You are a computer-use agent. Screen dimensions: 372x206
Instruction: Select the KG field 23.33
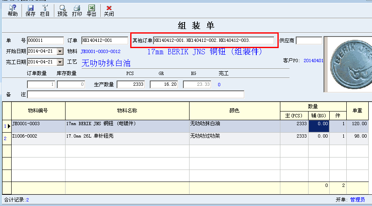coord(197,85)
